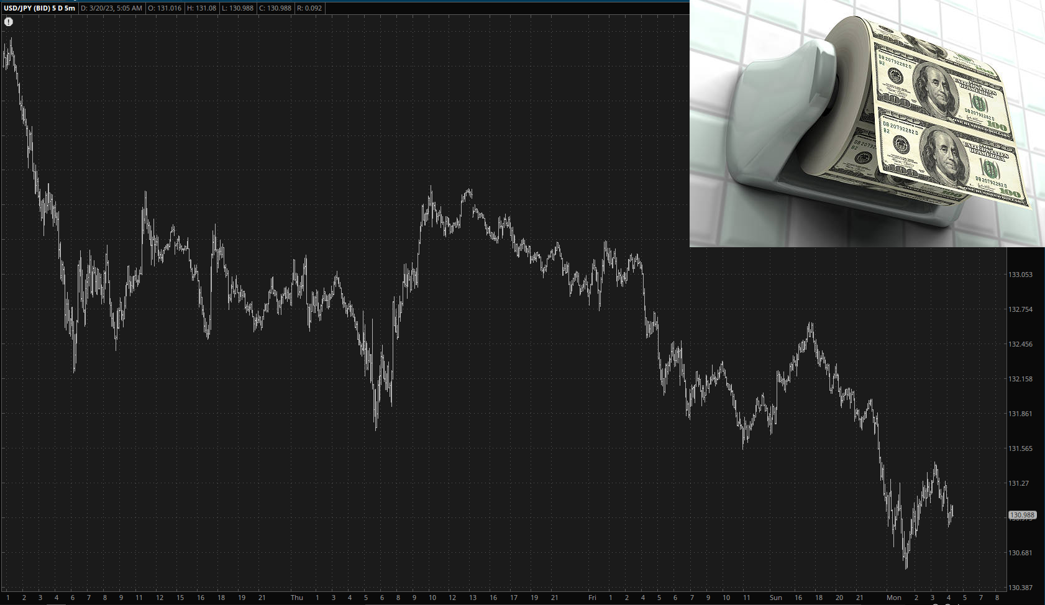
Task: Click the 130.387 price axis label
Action: click(1020, 588)
